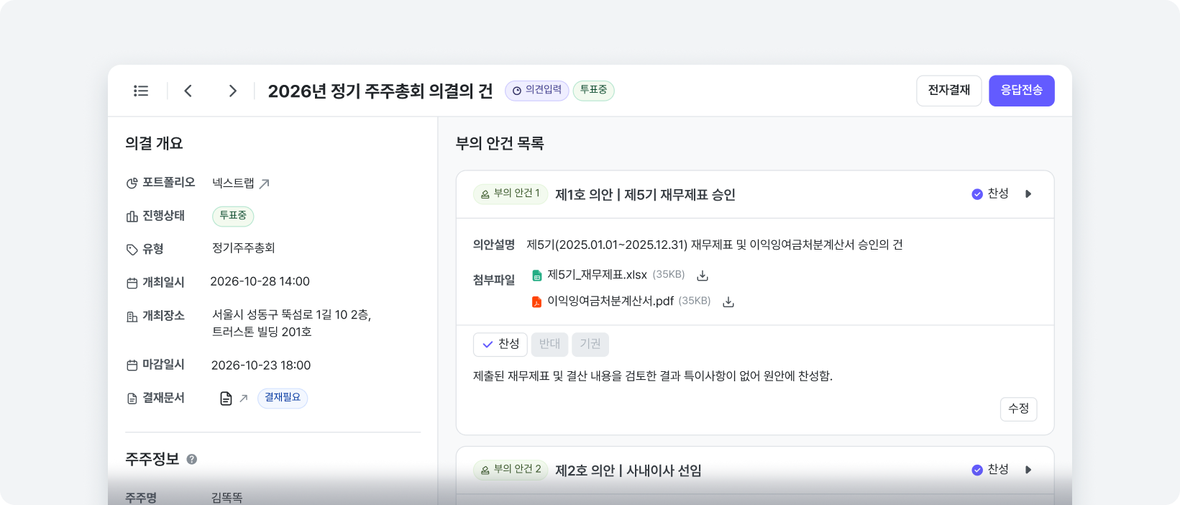Click the pdf file type icon

click(x=536, y=302)
